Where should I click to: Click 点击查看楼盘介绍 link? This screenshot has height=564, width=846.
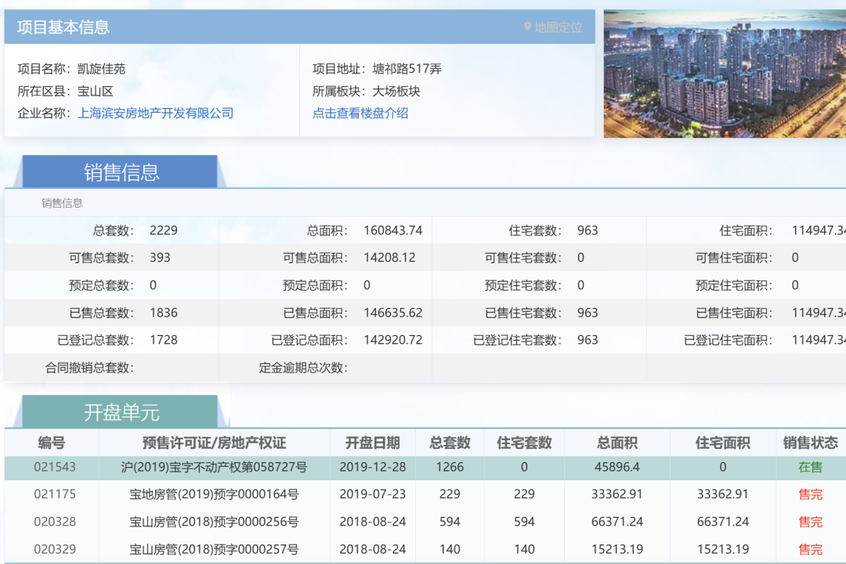[360, 113]
